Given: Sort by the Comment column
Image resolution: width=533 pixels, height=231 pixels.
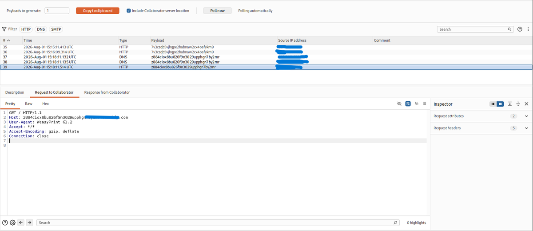Looking at the screenshot, I should point(452,40).
